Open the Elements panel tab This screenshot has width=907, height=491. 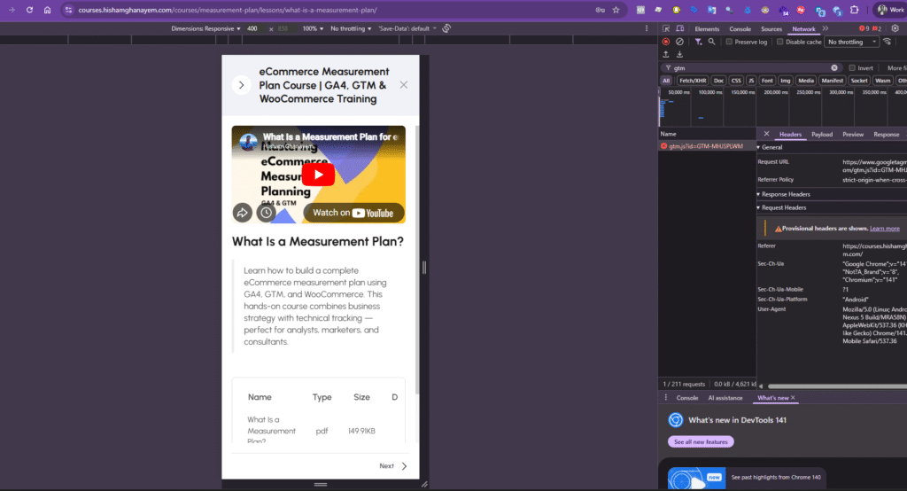coord(707,29)
